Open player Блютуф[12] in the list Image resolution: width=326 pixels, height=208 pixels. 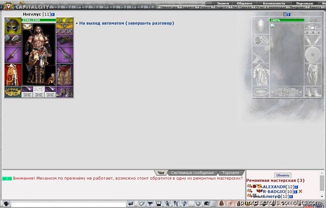(x=276, y=196)
